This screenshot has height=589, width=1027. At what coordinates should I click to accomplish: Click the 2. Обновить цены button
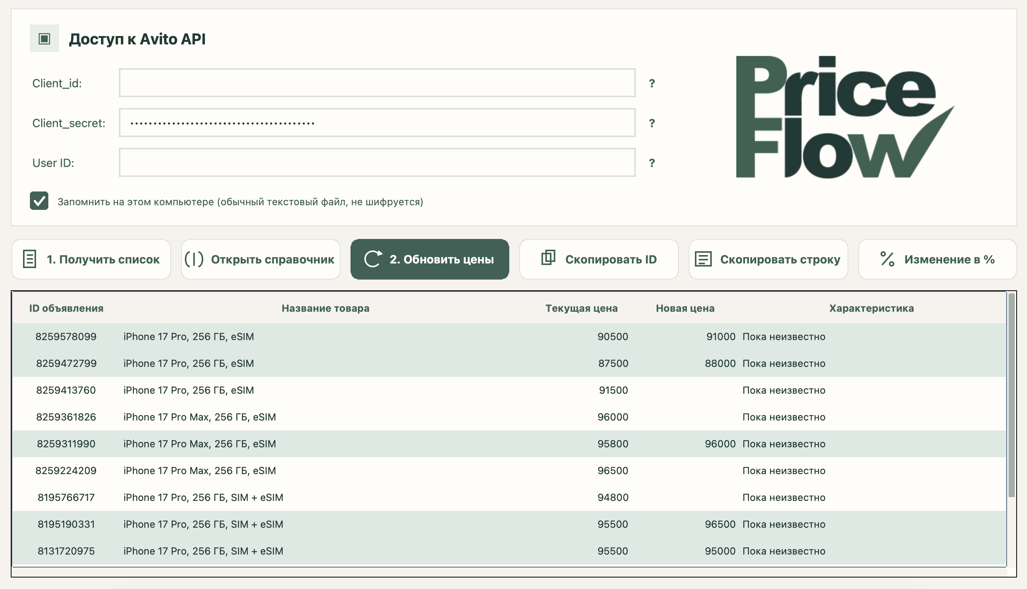pyautogui.click(x=430, y=259)
